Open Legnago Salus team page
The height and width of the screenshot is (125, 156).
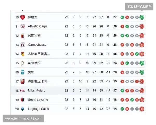coord(38,109)
